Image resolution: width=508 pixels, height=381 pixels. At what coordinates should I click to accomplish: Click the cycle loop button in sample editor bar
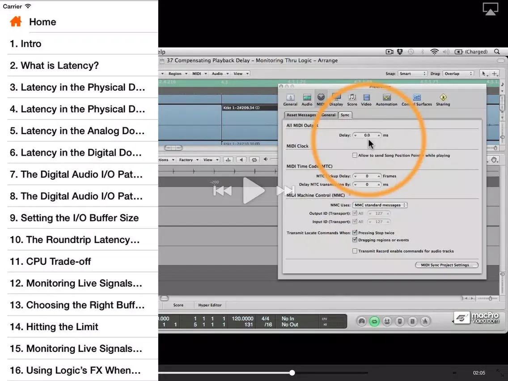click(x=254, y=160)
